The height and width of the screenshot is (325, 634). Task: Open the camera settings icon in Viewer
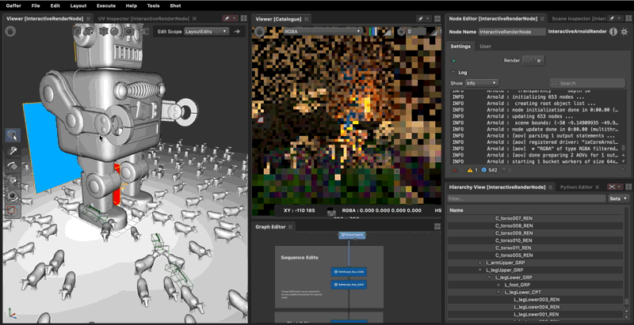[128, 32]
